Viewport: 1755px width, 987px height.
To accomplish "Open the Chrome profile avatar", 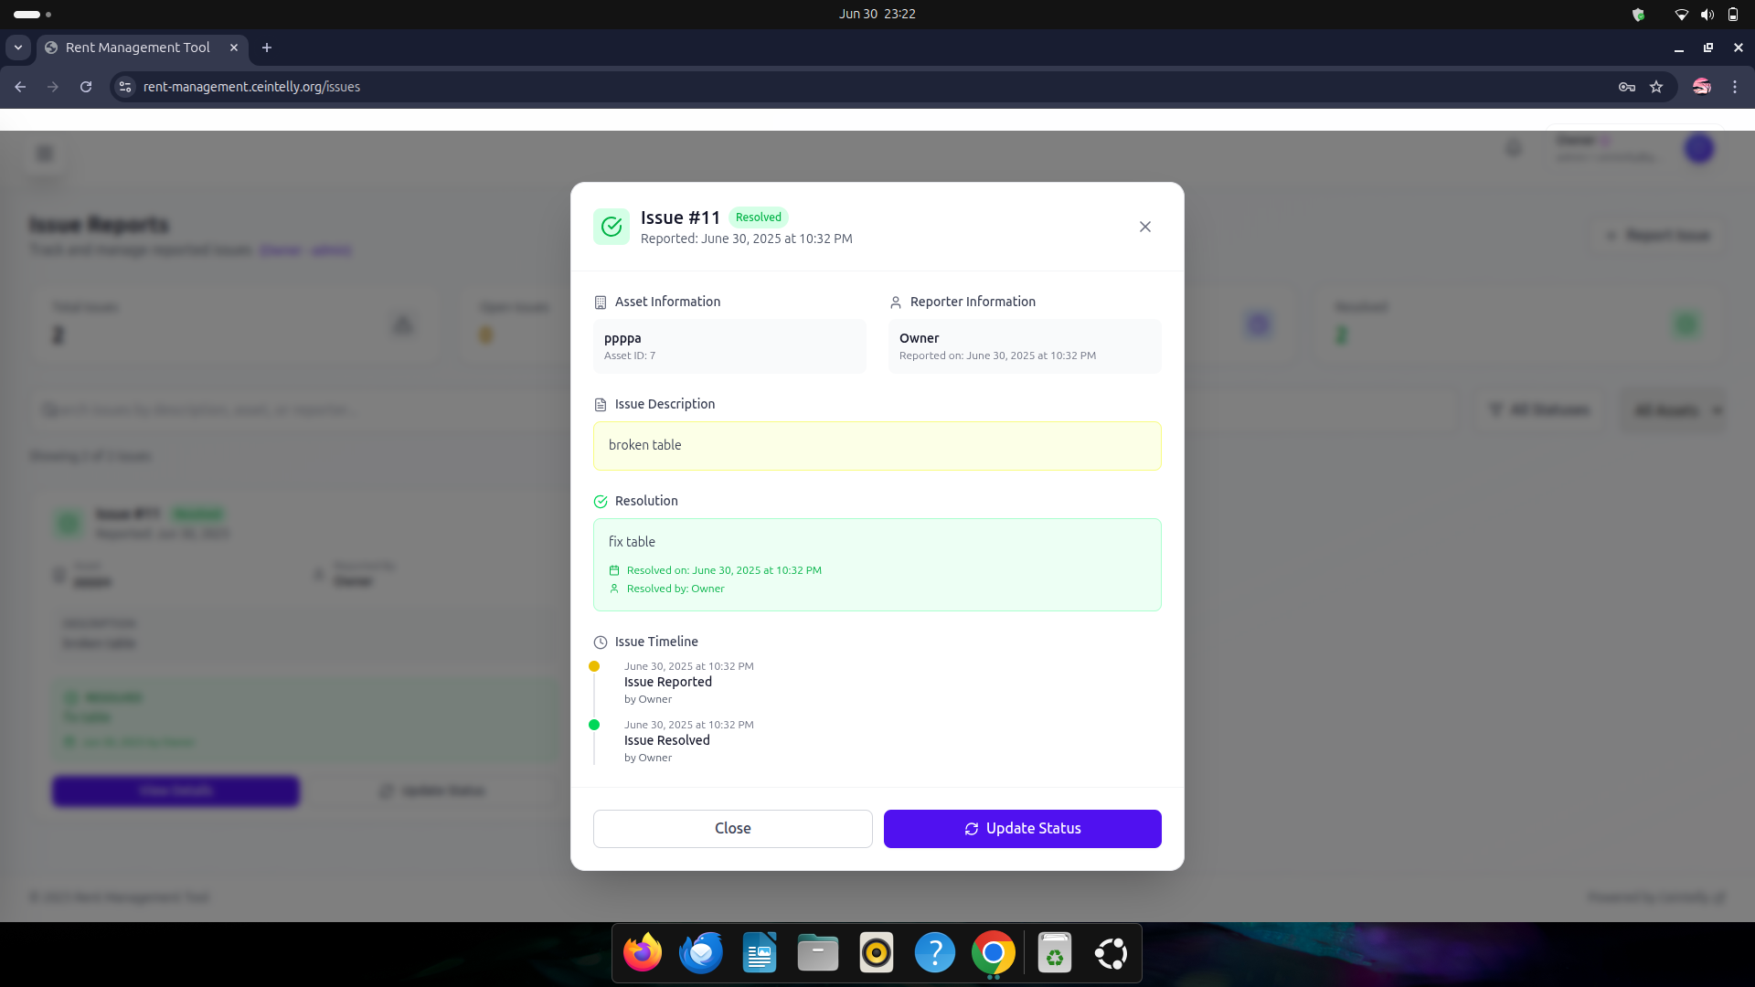I will pyautogui.click(x=1701, y=87).
